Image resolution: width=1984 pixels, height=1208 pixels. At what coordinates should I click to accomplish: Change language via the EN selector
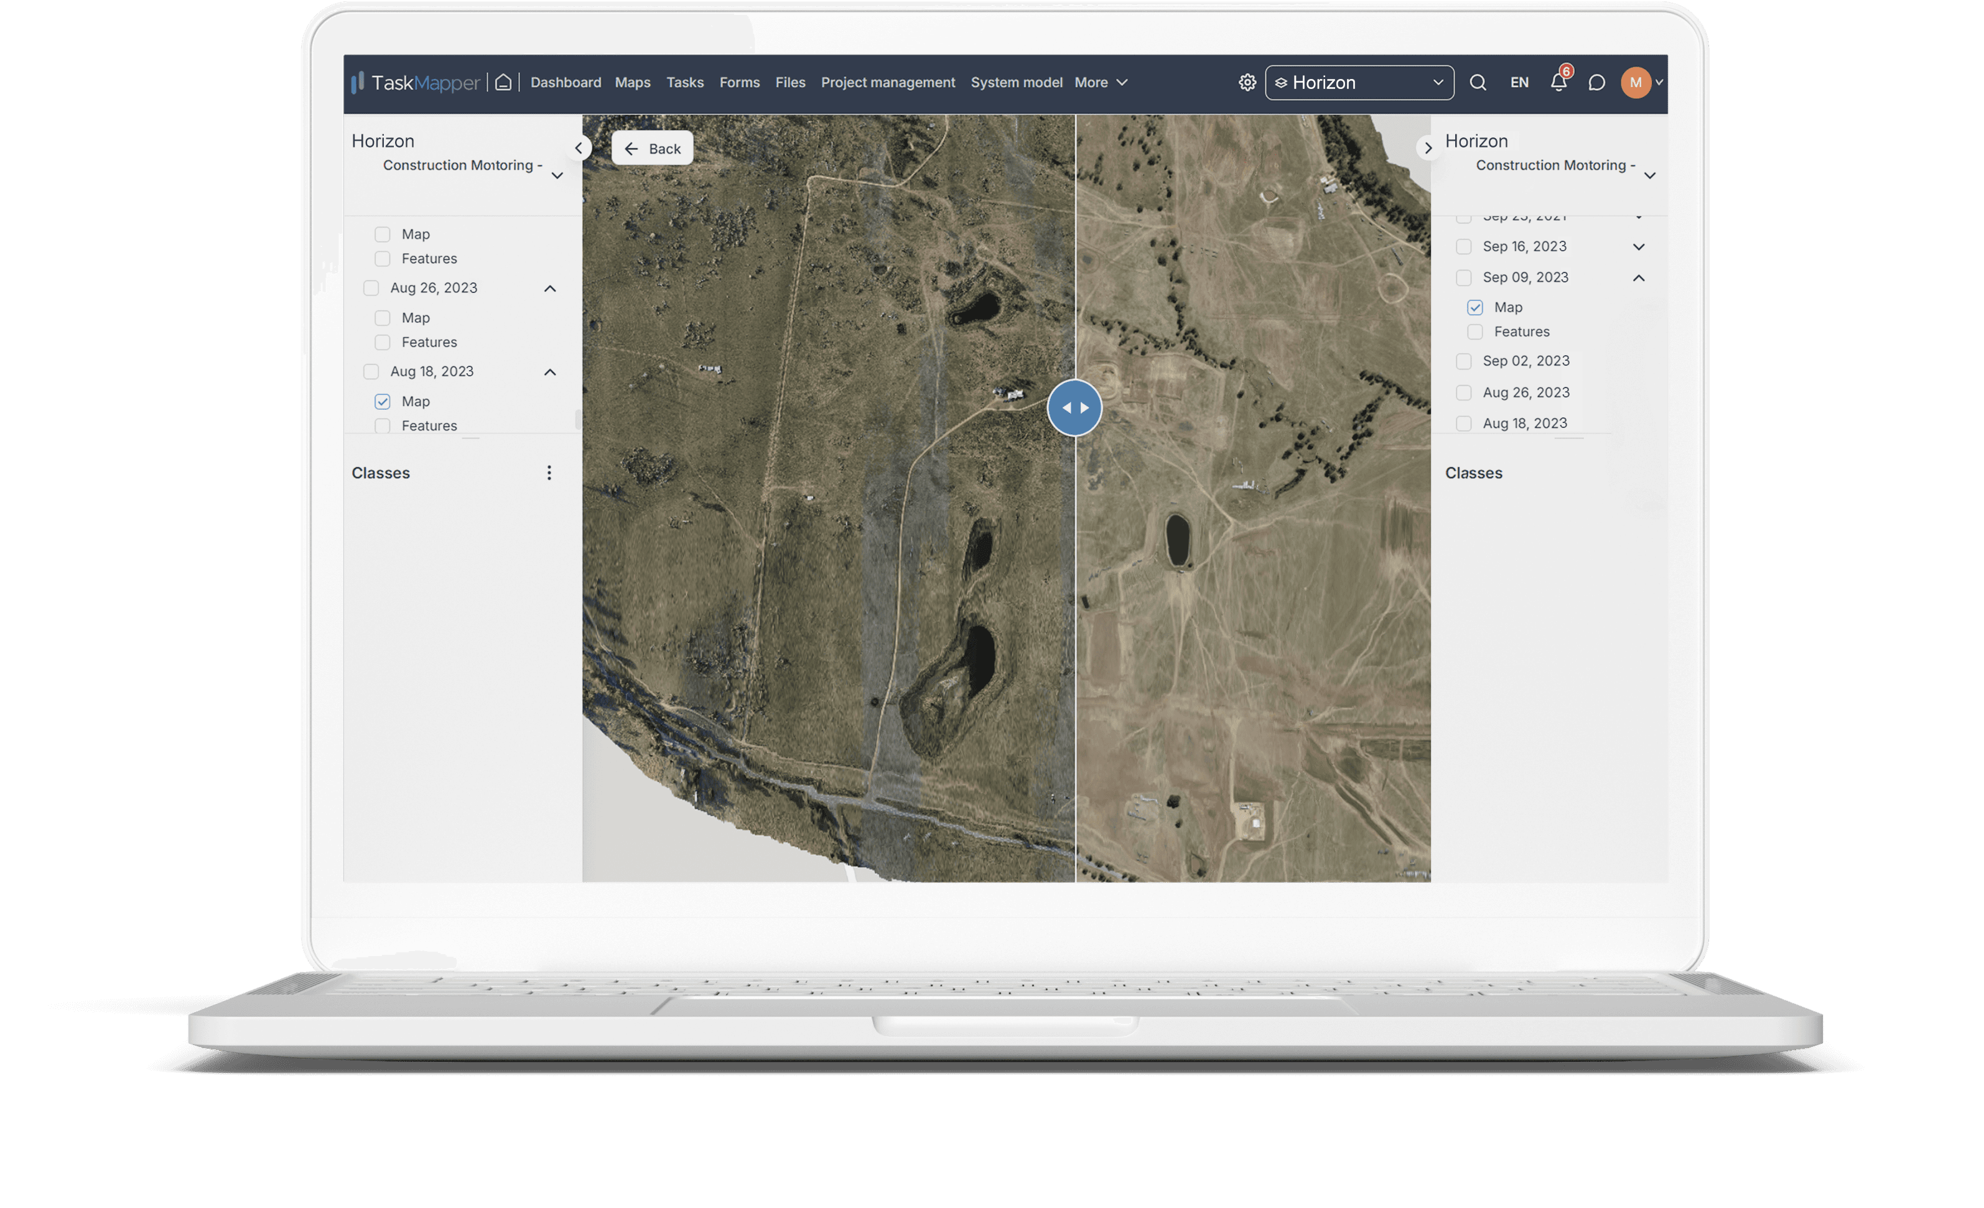(1519, 81)
